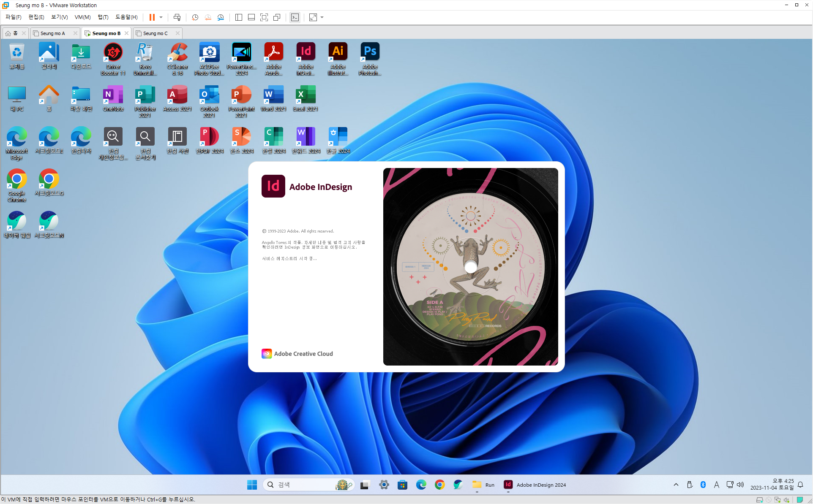The image size is (813, 504).
Task: Click the pause VM button
Action: [x=152, y=17]
